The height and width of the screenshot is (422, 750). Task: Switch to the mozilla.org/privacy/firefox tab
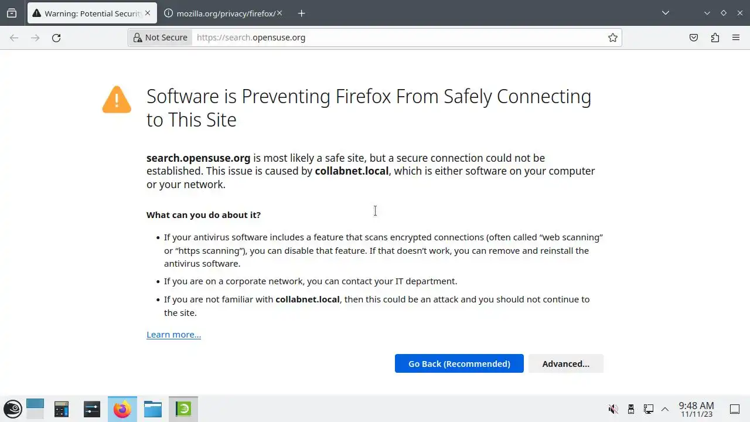pyautogui.click(x=220, y=13)
